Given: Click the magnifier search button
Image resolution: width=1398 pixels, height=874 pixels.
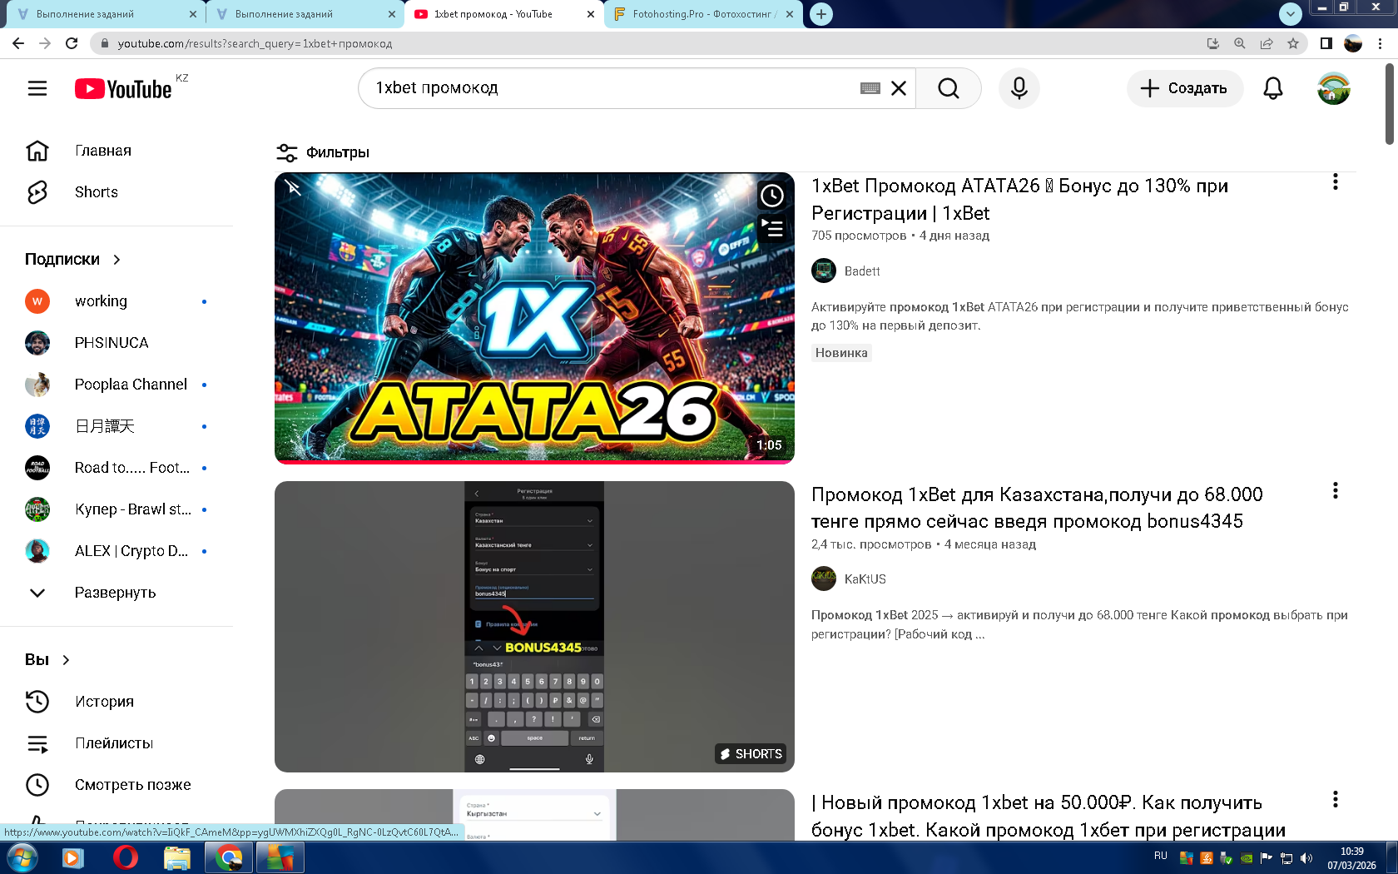Looking at the screenshot, I should 949,88.
